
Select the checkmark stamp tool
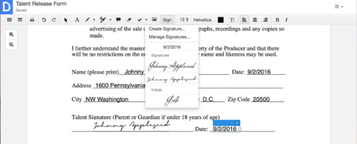pos(139,20)
